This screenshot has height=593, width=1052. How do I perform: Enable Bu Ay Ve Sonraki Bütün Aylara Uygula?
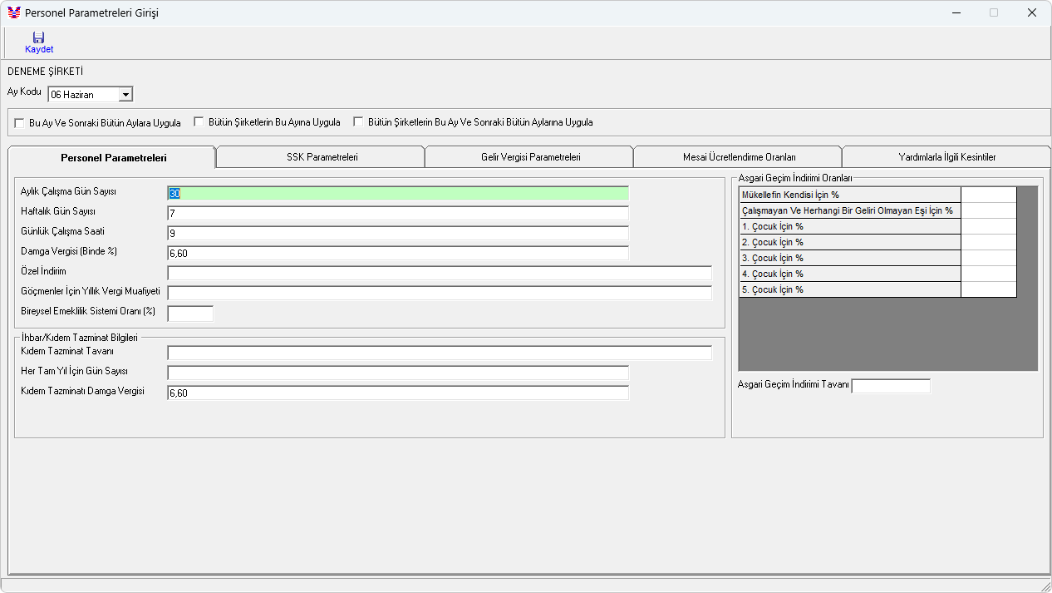20,123
